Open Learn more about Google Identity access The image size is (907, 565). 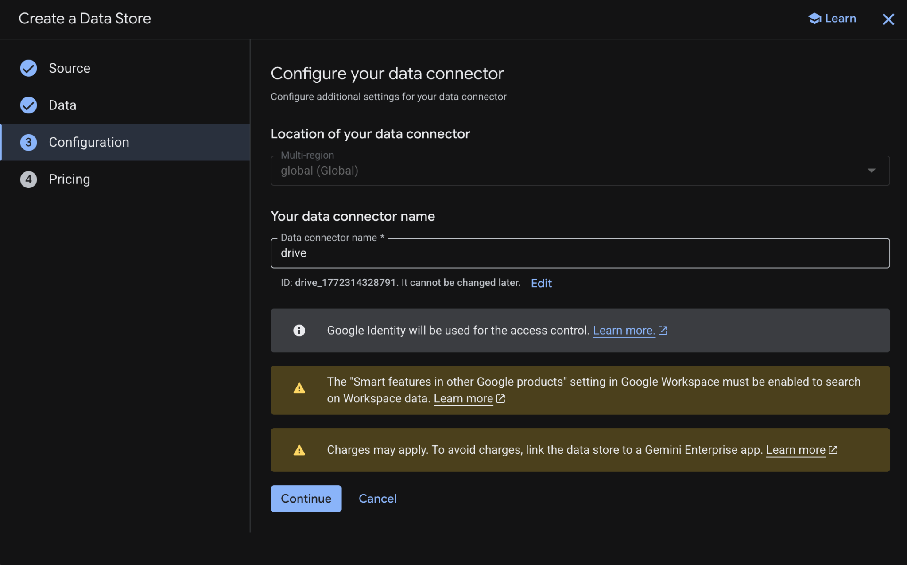click(x=624, y=331)
